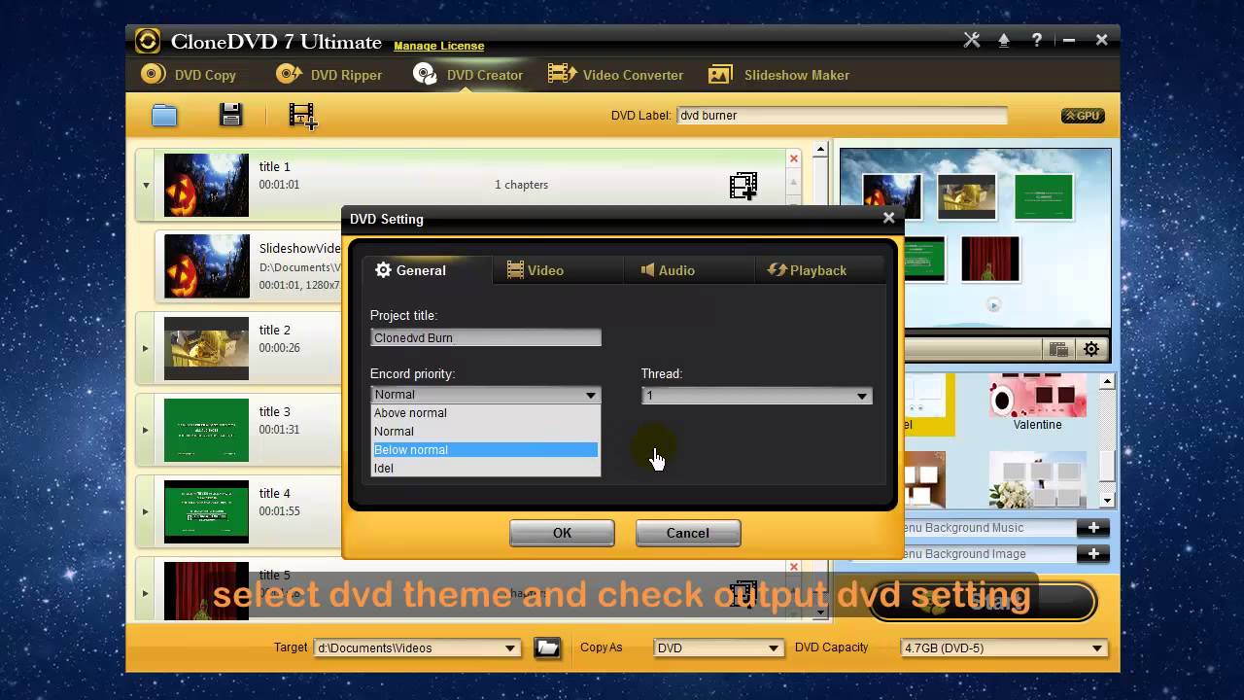Expand the title 2 row arrow
This screenshot has height=700, width=1244.
(146, 348)
